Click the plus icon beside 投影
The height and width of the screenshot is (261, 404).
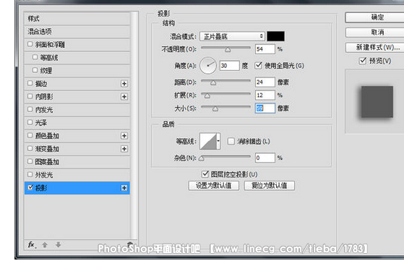[x=124, y=188]
